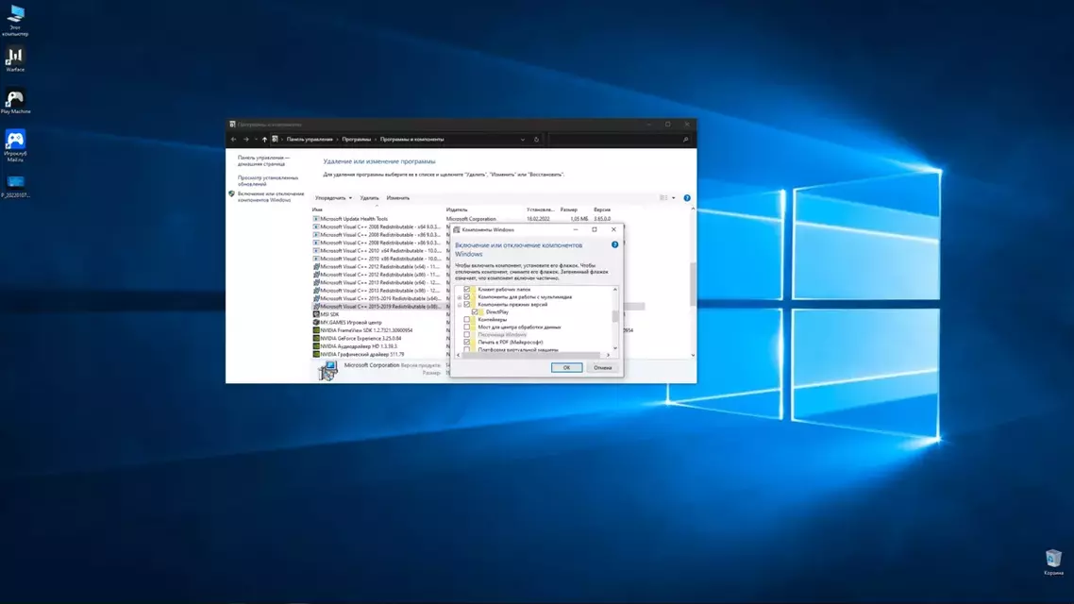Click the details pane installer icon at bottom
The width and height of the screenshot is (1074, 604).
[327, 370]
